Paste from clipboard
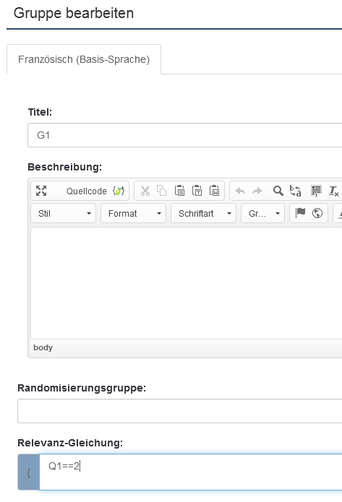This screenshot has width=342, height=502. tap(179, 191)
